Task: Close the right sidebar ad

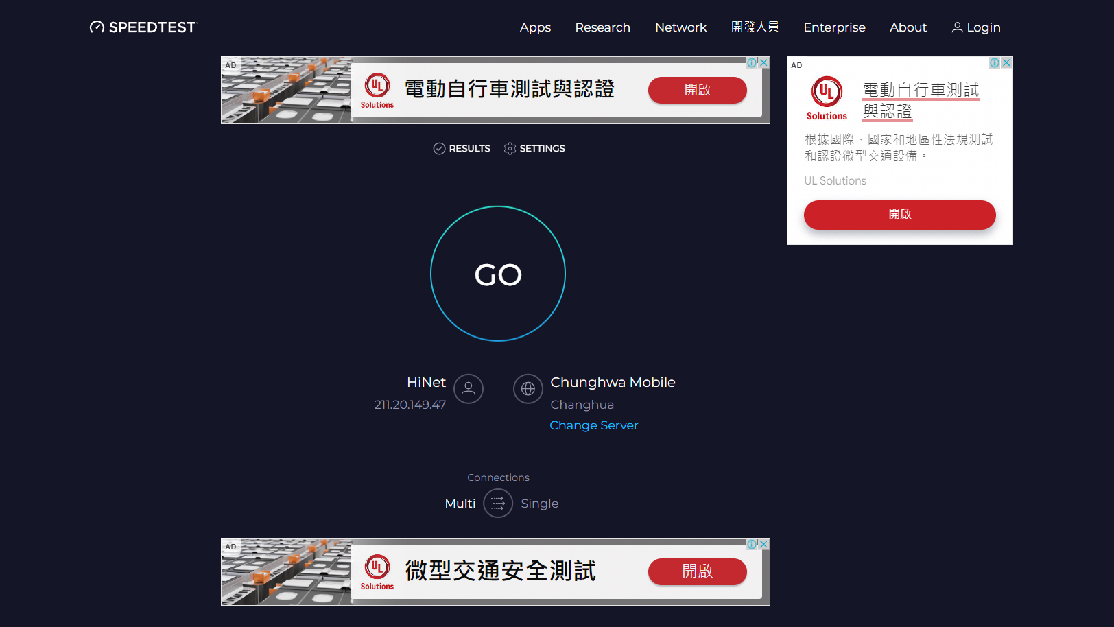Action: coord(1006,62)
